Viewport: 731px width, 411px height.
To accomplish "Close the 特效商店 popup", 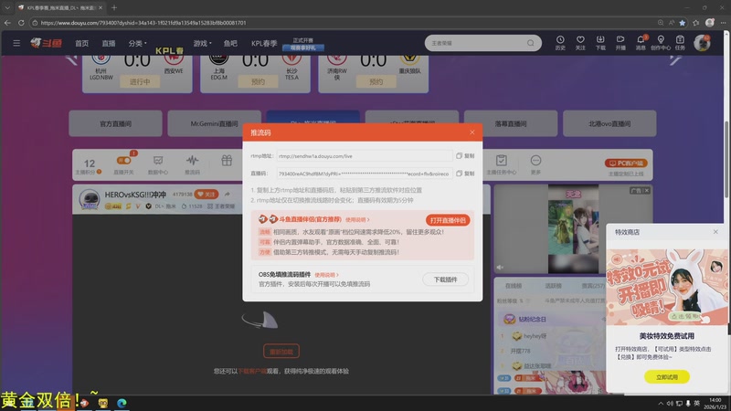I will (x=715, y=232).
